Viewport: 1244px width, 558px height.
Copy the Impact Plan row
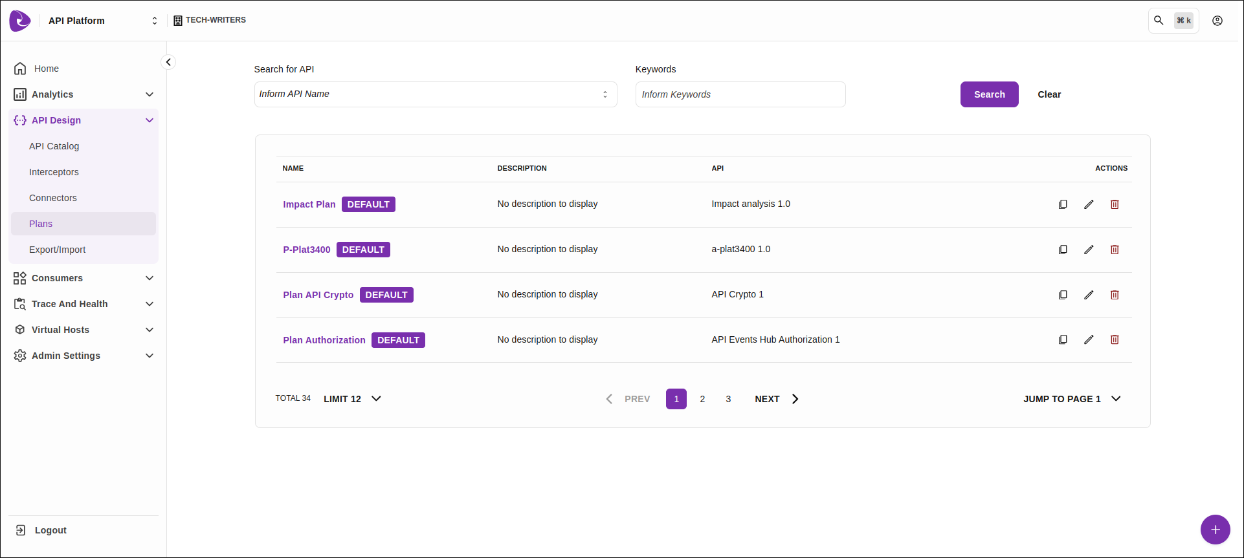point(1063,204)
